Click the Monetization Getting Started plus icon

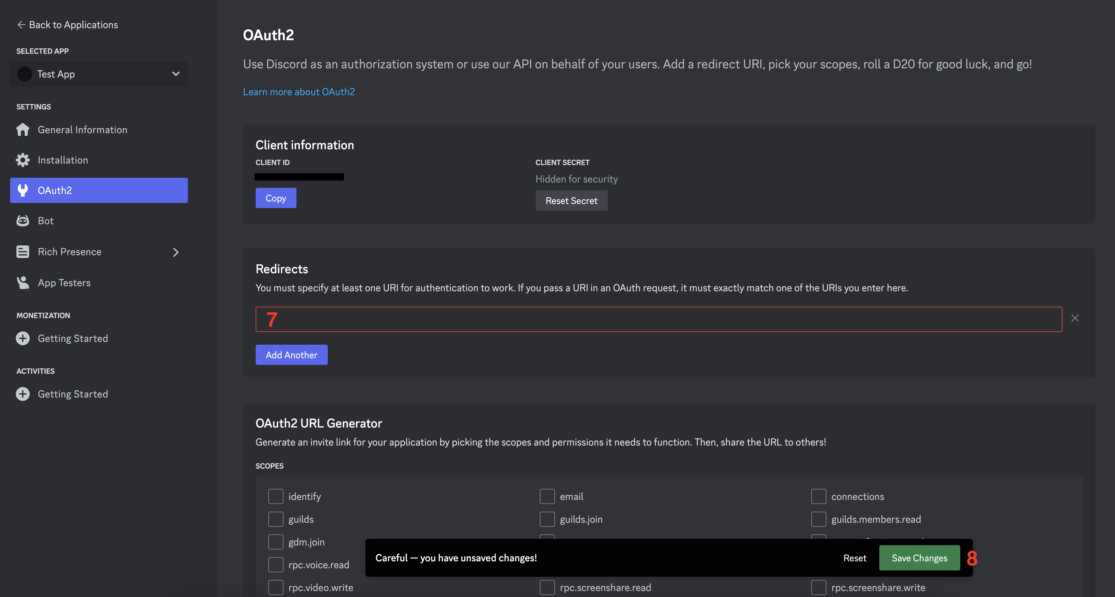coord(22,338)
